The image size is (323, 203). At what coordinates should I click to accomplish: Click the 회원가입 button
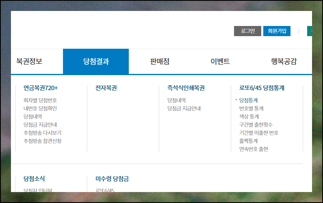(277, 31)
